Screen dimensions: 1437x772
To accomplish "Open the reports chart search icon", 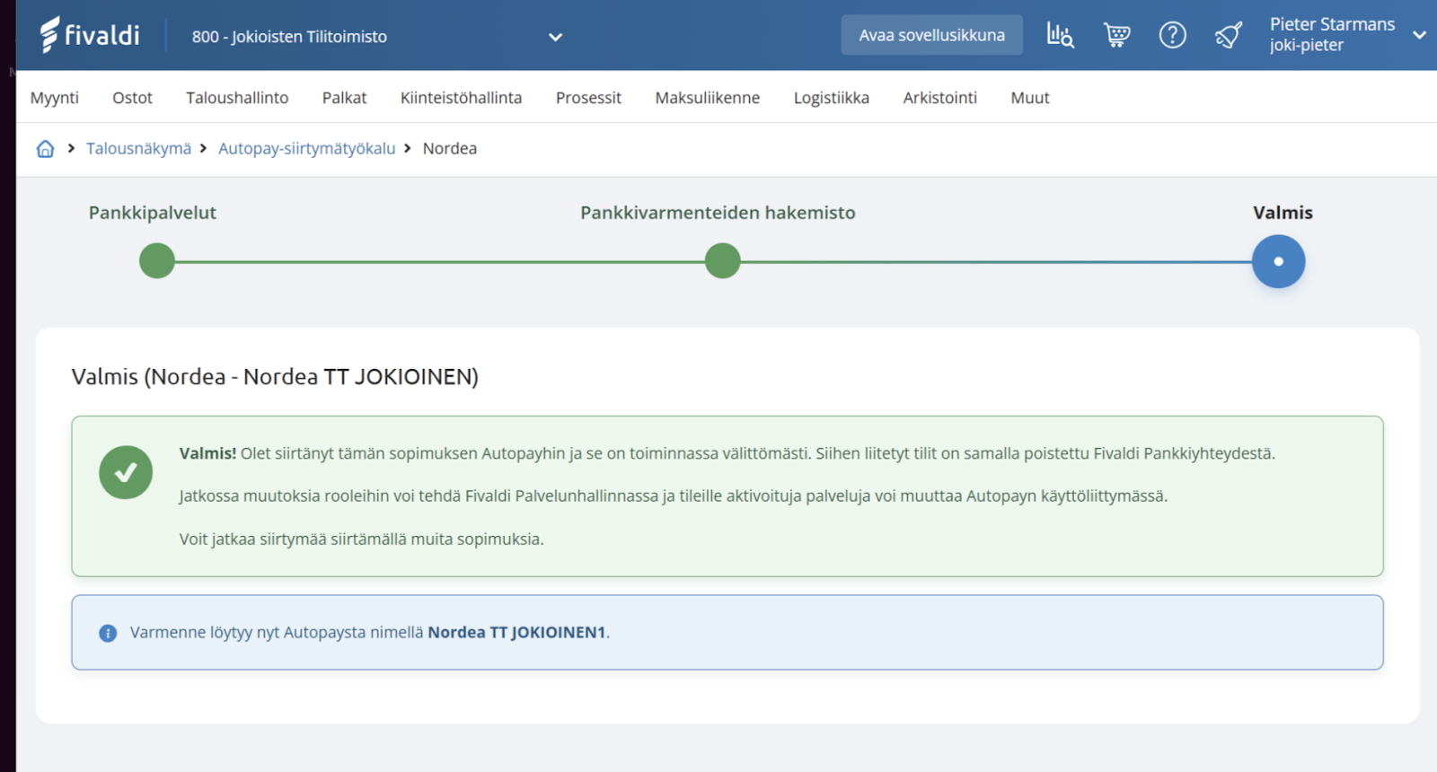I will [1060, 35].
